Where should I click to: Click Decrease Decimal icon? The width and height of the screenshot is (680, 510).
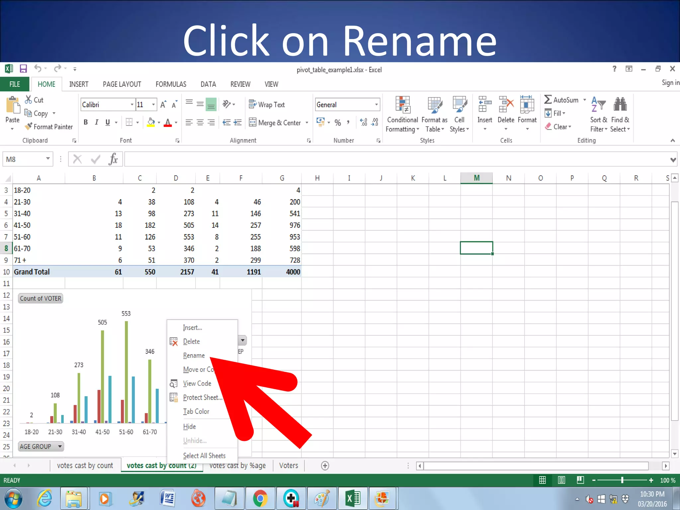(375, 123)
